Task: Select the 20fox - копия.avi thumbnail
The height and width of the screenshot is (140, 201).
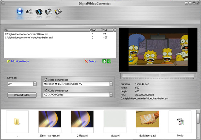Action: [50, 122]
